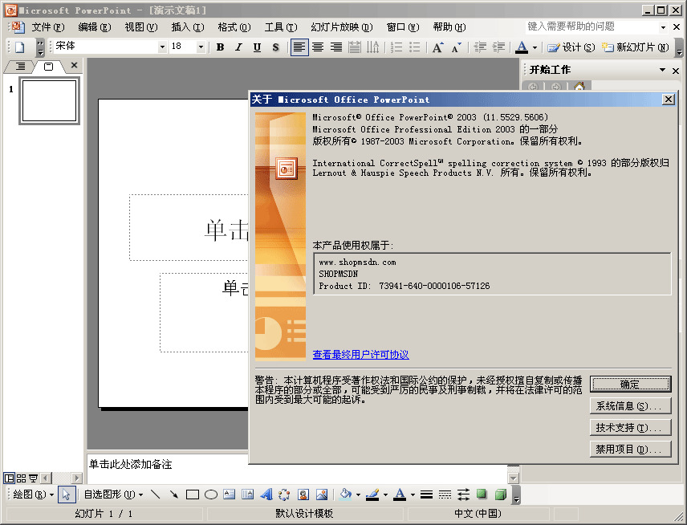Click the 设计(S) Design button
Image resolution: width=687 pixels, height=525 pixels.
[x=571, y=47]
